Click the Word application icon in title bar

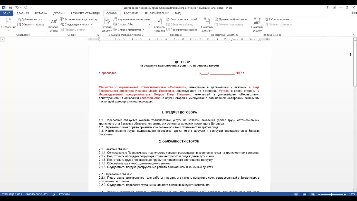pos(4,8)
